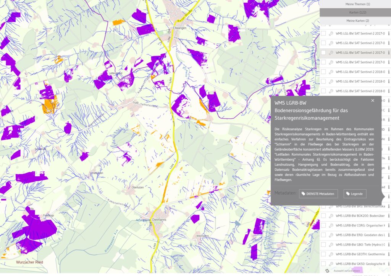Viewport: 391px width, 276px height.
Task: Close the WMS LGRB-BW info popup
Action: coord(373,101)
